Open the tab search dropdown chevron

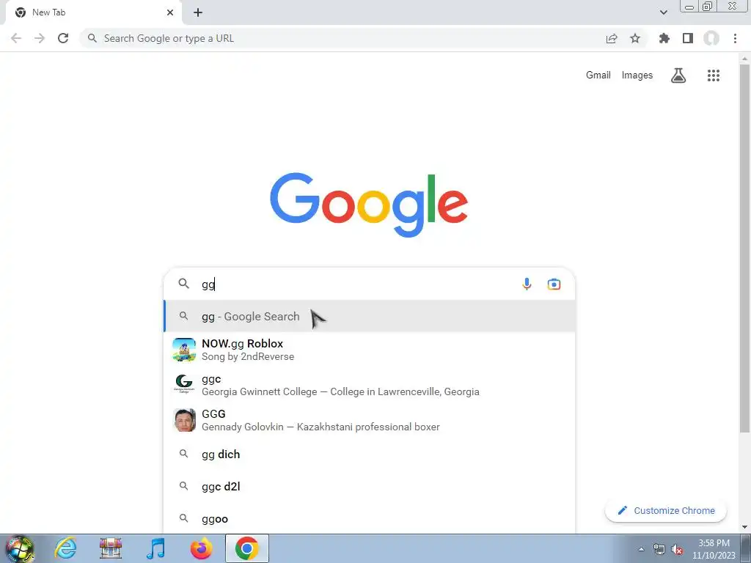[663, 12]
